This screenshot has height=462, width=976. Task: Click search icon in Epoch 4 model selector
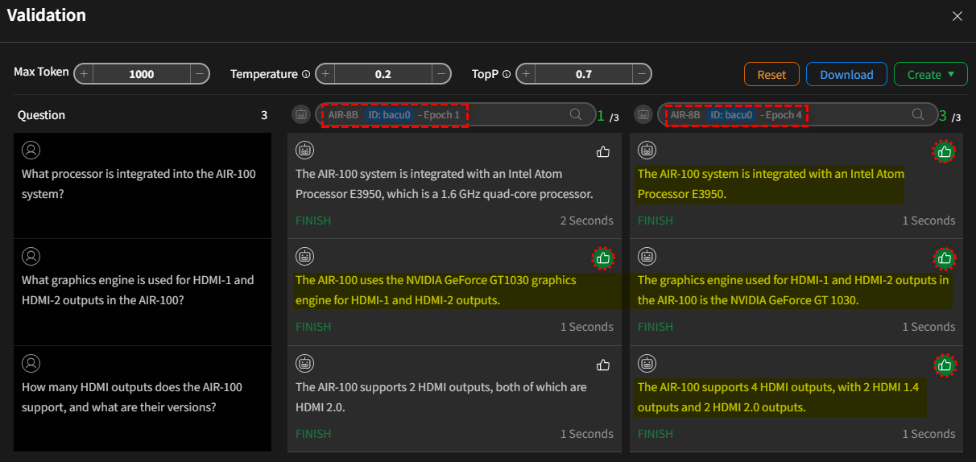[918, 115]
